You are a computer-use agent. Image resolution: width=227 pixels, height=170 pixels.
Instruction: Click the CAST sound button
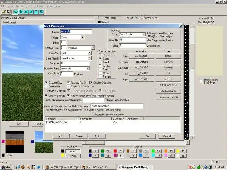click(x=168, y=56)
